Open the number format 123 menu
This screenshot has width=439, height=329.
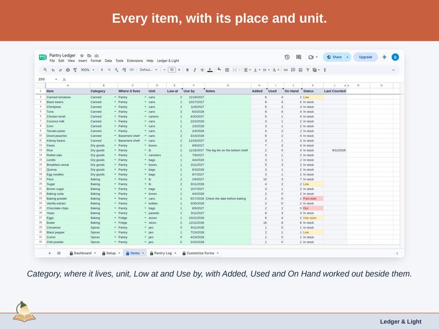(132, 70)
